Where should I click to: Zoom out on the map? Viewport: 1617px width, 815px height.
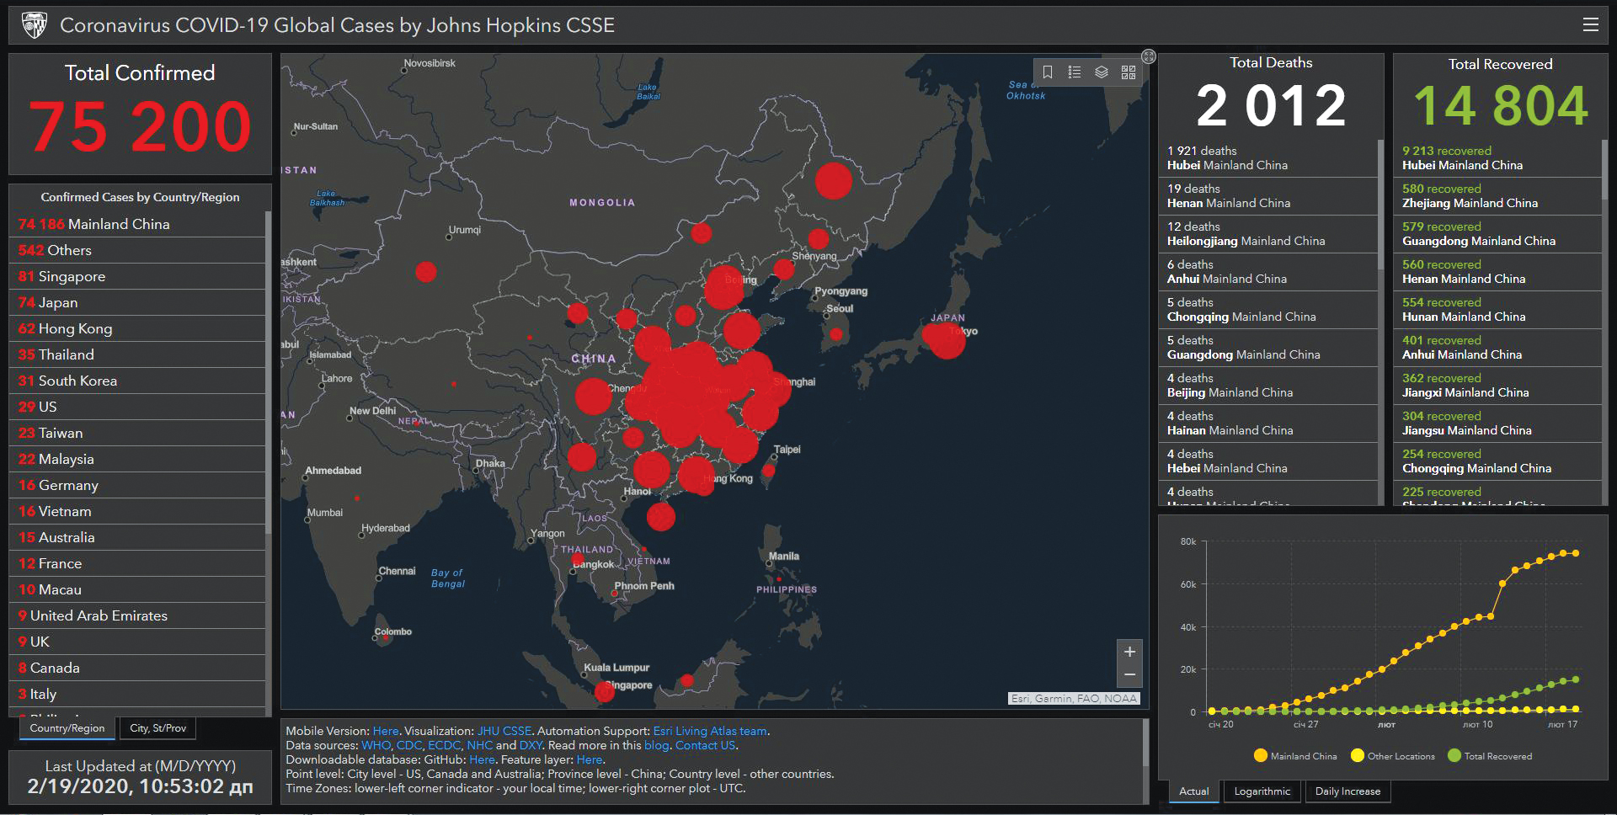click(1129, 675)
